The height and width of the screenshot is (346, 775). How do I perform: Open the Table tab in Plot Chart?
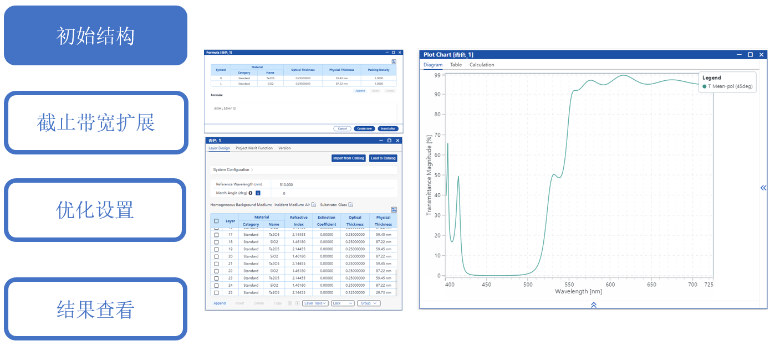pos(456,65)
